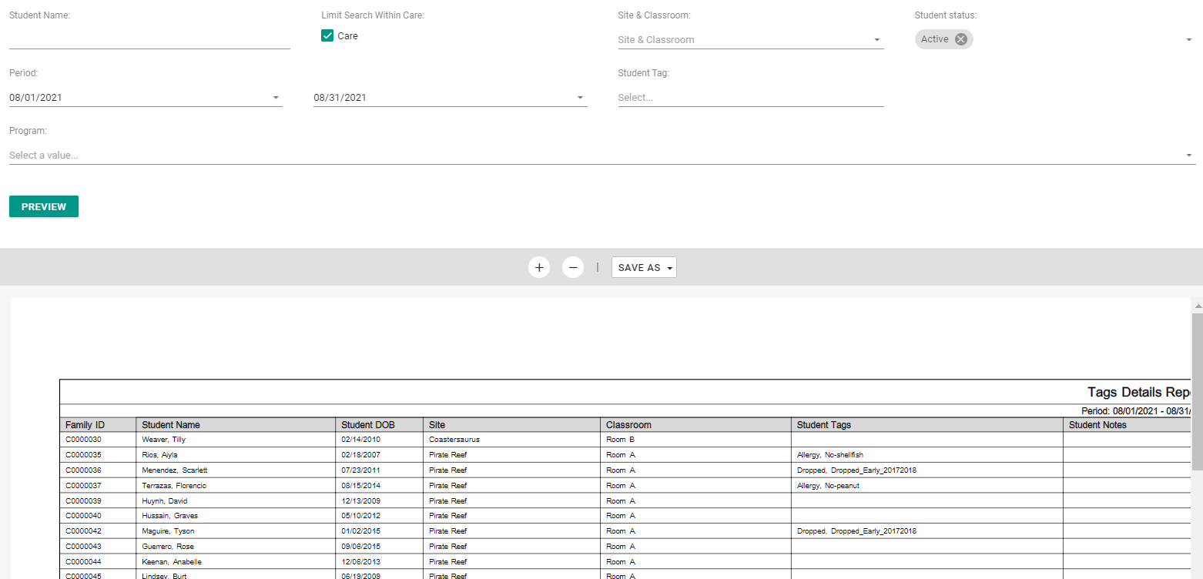This screenshot has height=579, width=1203.
Task: Focus the Student Name input field
Action: coord(149,38)
